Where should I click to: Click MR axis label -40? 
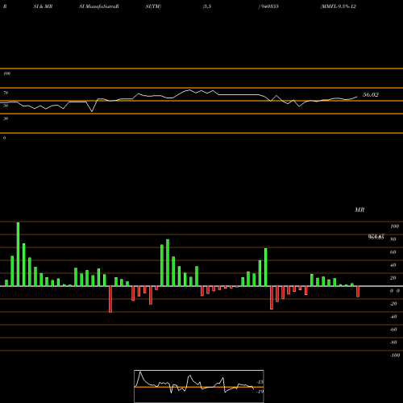(393, 317)
